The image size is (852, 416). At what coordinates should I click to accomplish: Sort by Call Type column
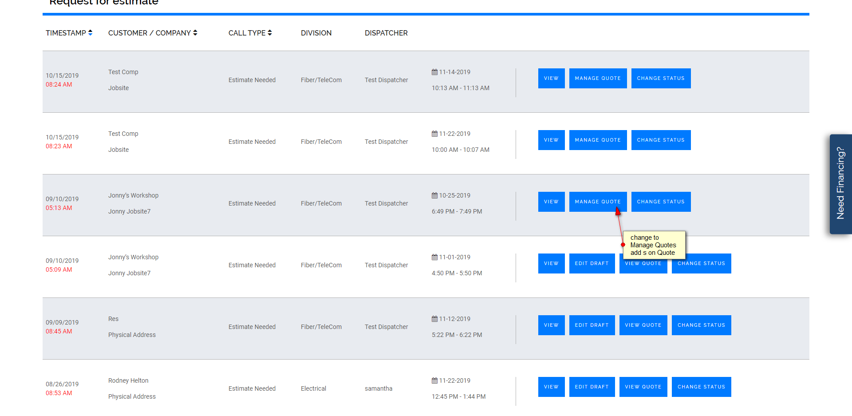click(250, 33)
